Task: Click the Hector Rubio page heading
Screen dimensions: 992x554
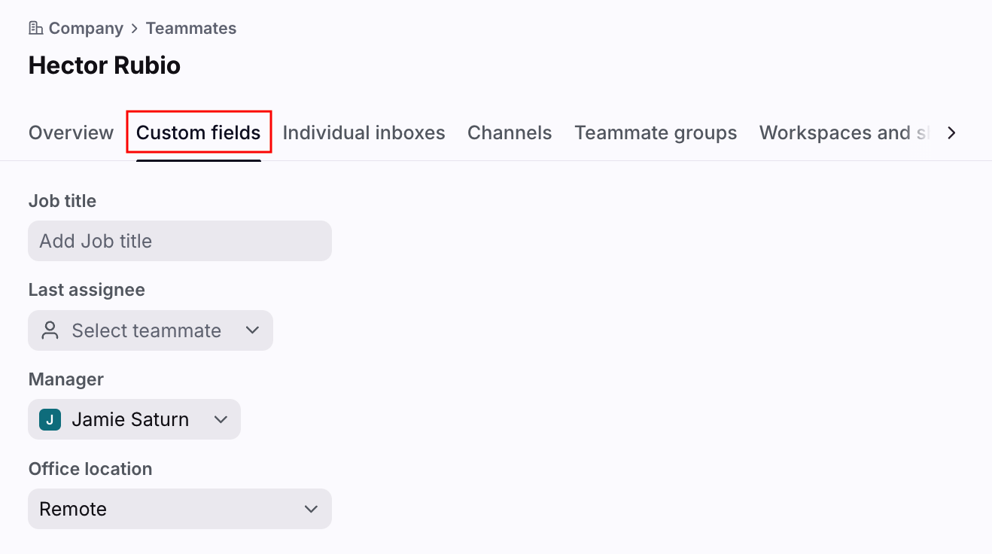Action: pos(105,65)
